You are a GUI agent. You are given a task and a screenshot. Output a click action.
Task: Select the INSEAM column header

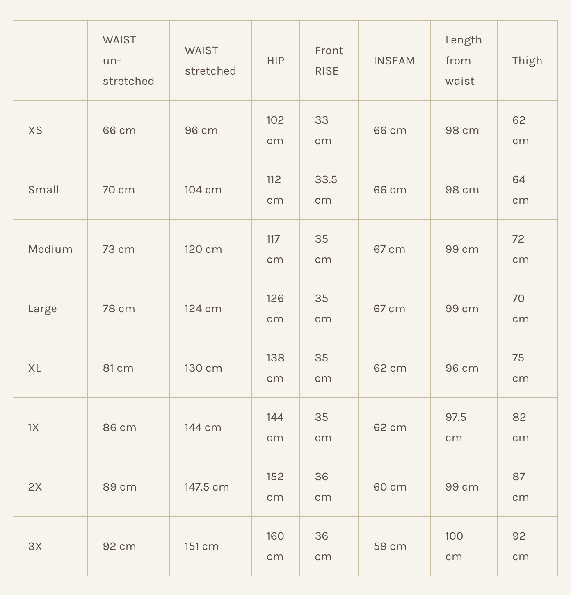point(394,61)
